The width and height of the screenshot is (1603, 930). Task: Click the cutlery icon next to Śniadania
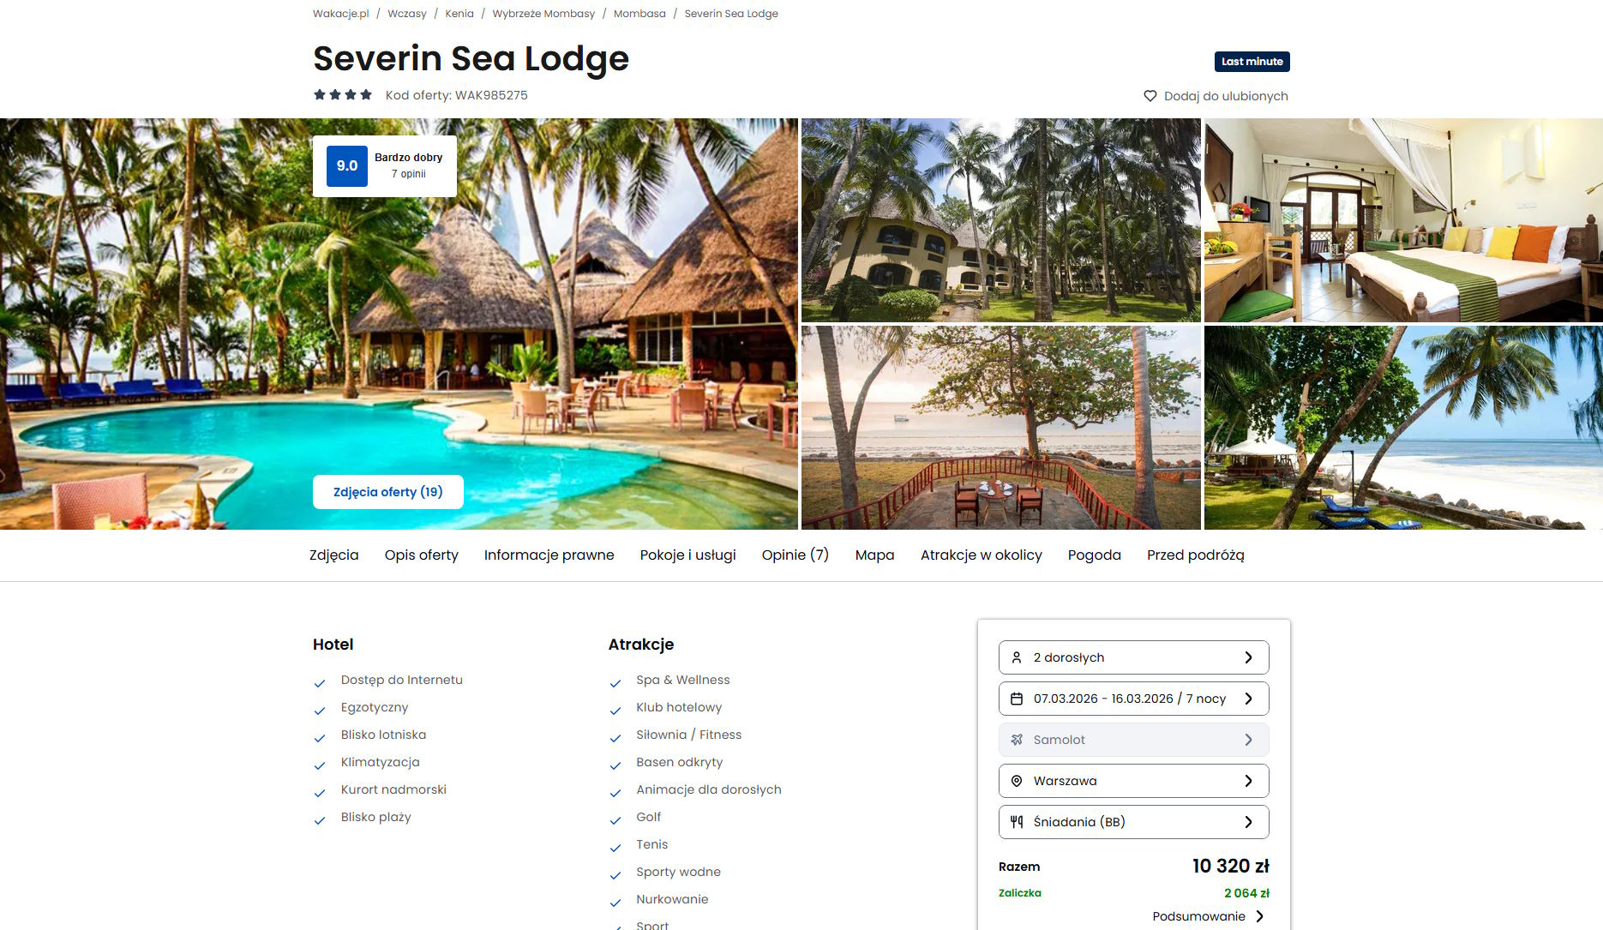tap(1017, 822)
